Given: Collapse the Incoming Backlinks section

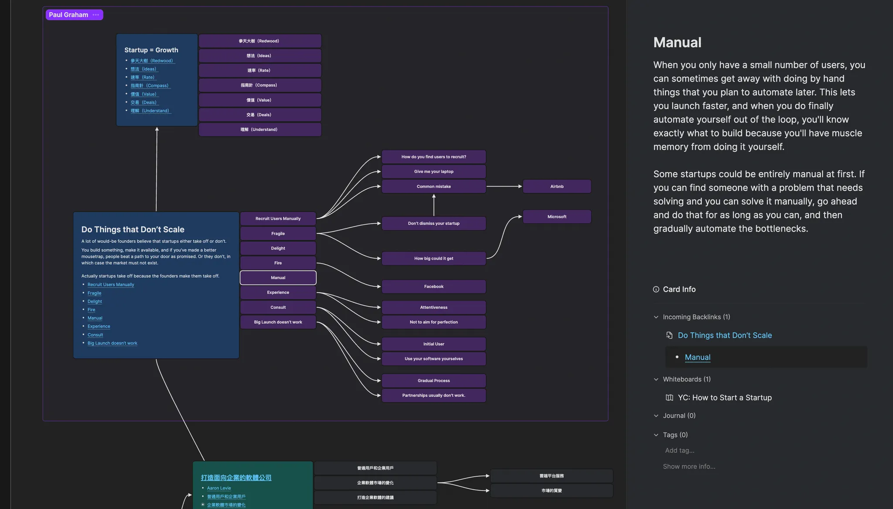Looking at the screenshot, I should coord(656,317).
